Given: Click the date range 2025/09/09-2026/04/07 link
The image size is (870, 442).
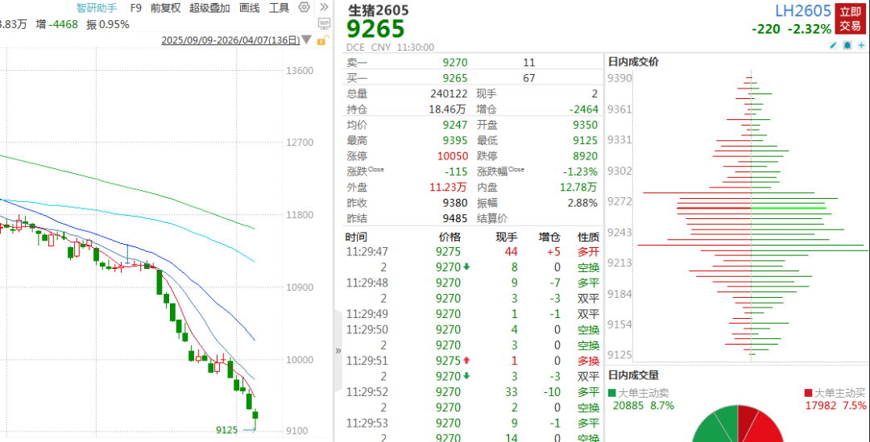Looking at the screenshot, I should point(230,40).
